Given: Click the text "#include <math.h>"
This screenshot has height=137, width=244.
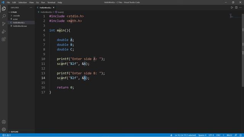Looking at the screenshot, I should coord(66,21).
